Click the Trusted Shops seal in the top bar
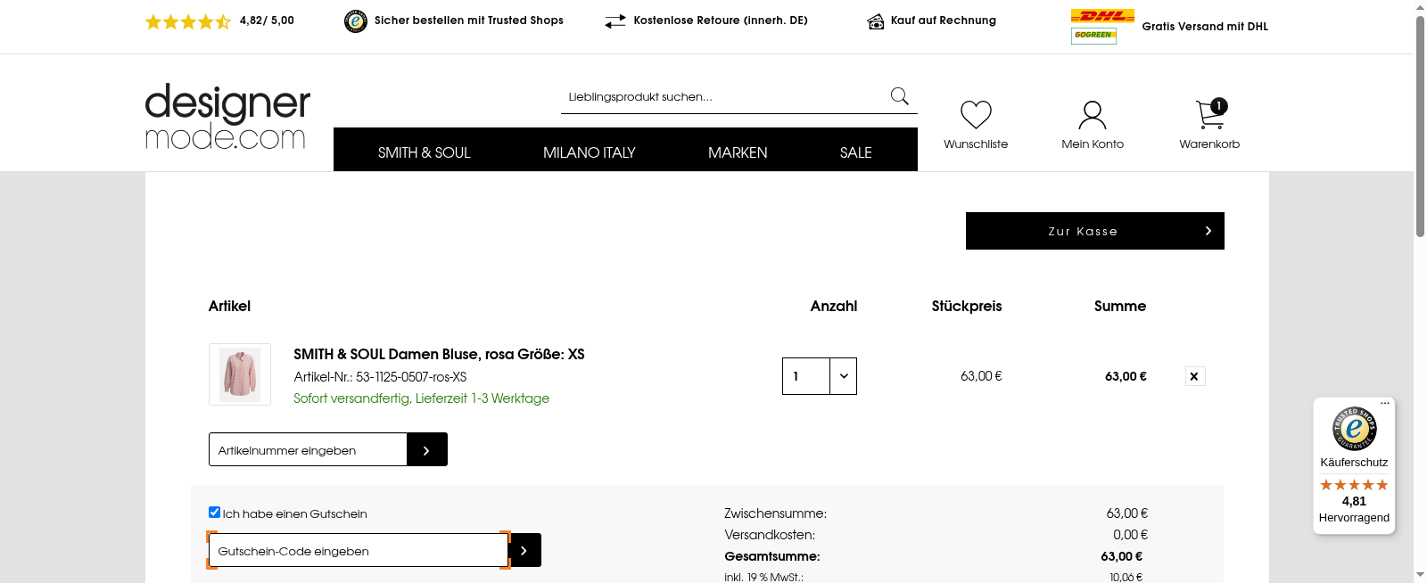This screenshot has height=583, width=1427. coord(355,21)
